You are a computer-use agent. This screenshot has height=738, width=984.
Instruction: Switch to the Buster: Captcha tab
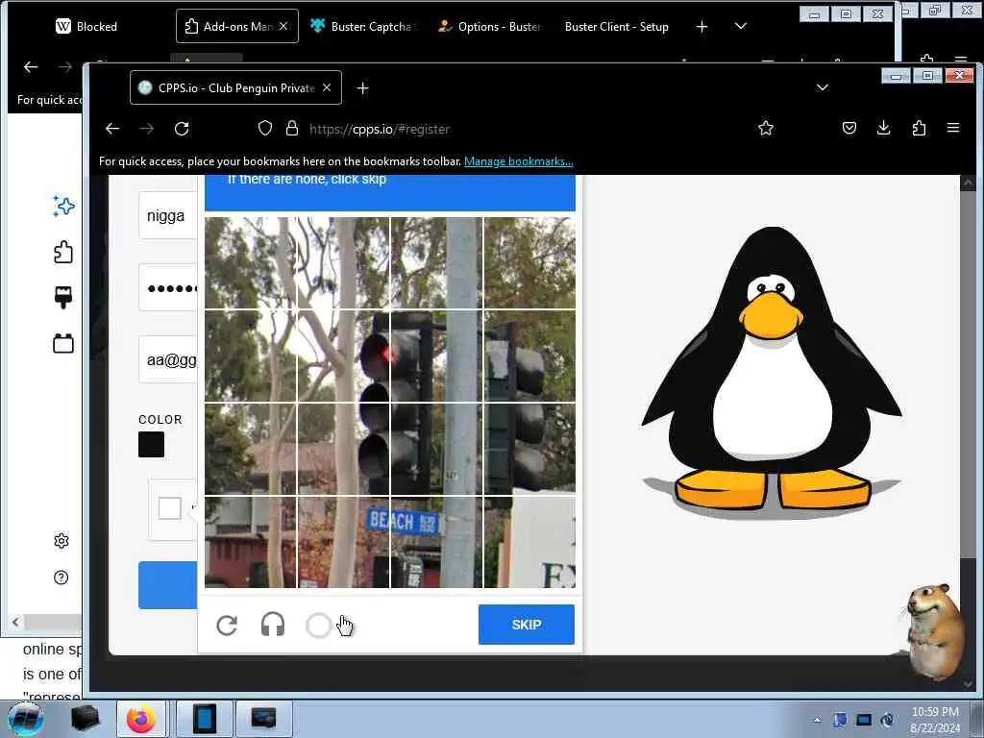tap(364, 26)
